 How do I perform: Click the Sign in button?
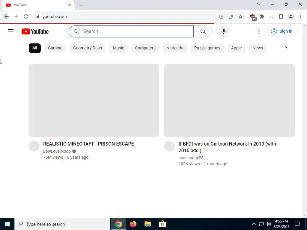282,31
